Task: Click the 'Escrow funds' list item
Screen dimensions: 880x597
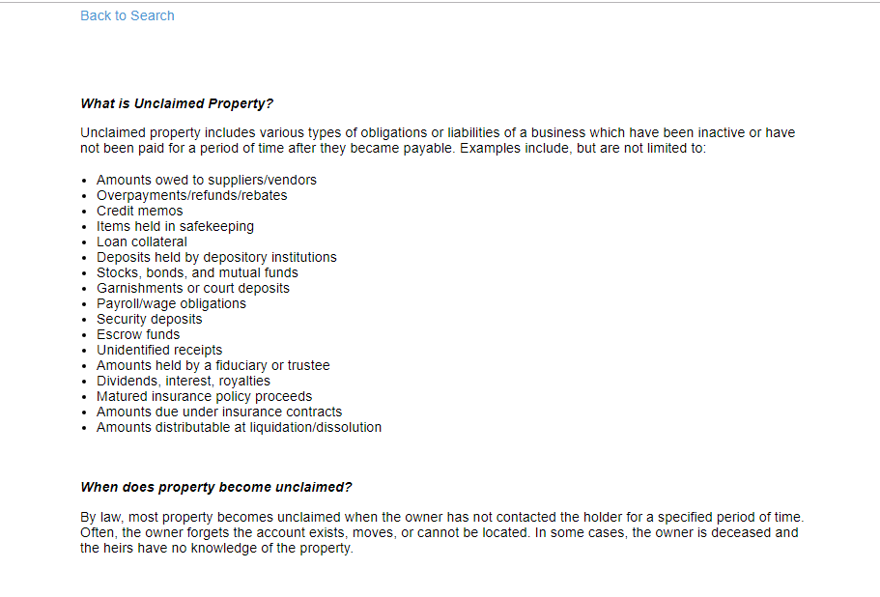Action: [x=137, y=334]
